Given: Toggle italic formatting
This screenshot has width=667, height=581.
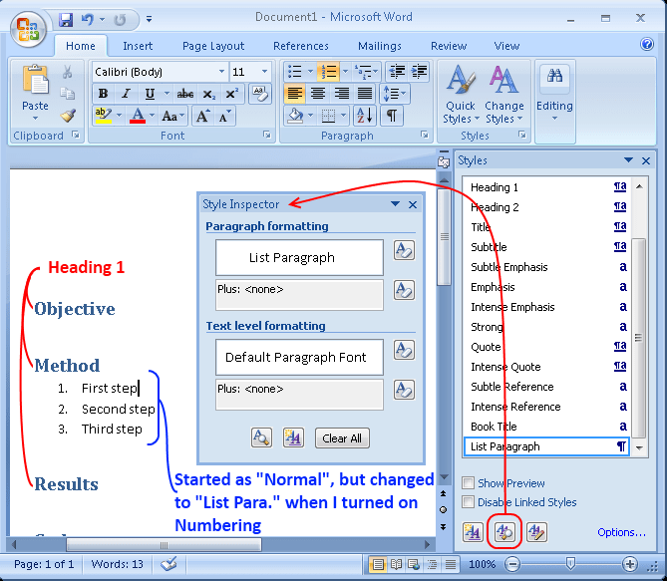Looking at the screenshot, I should 126,93.
